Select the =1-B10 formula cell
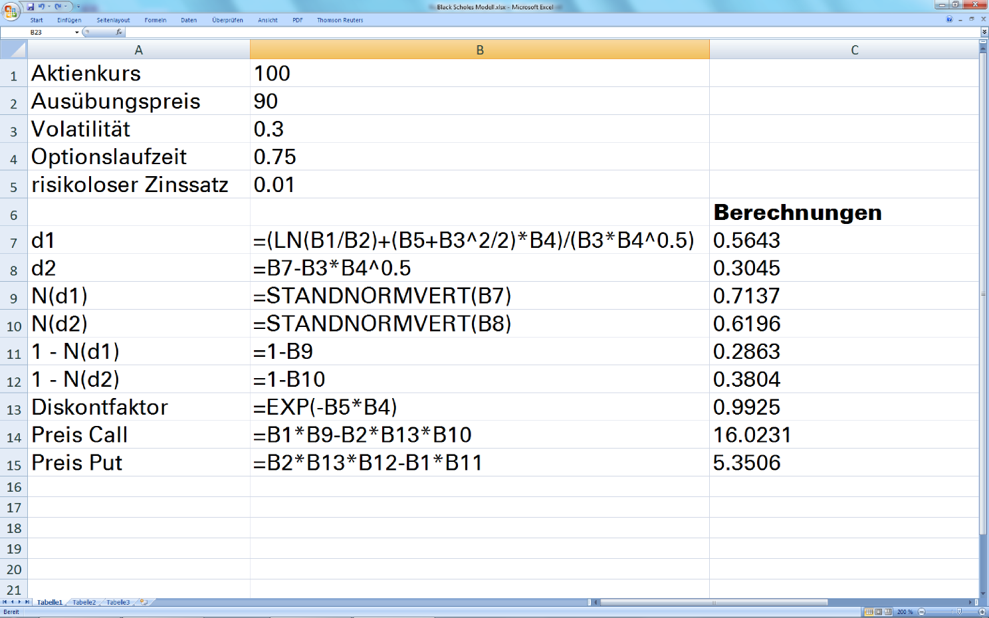This screenshot has height=618, width=989. click(480, 379)
